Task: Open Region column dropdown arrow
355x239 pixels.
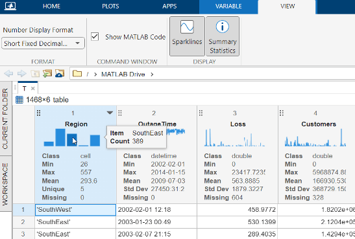Action: pos(110,113)
